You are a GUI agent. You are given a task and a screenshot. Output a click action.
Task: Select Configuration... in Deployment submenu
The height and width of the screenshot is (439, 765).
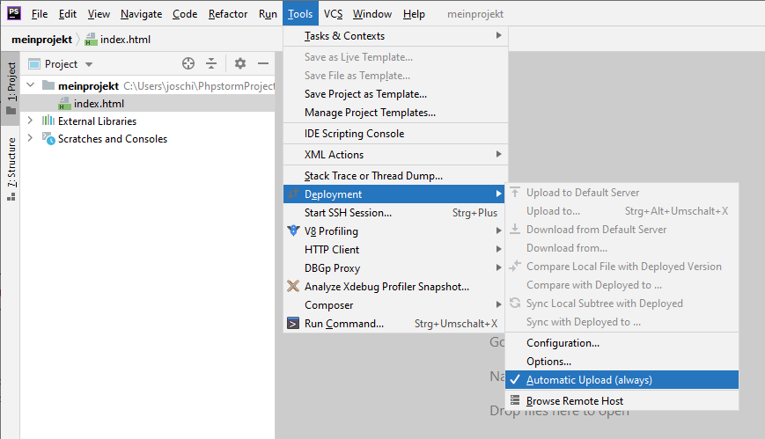(563, 343)
